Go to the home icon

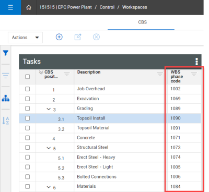click(29, 7)
